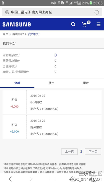The image size is (104, 185).
Task: Switch to the 使用 tab
Action: pyautogui.click(x=52, y=83)
